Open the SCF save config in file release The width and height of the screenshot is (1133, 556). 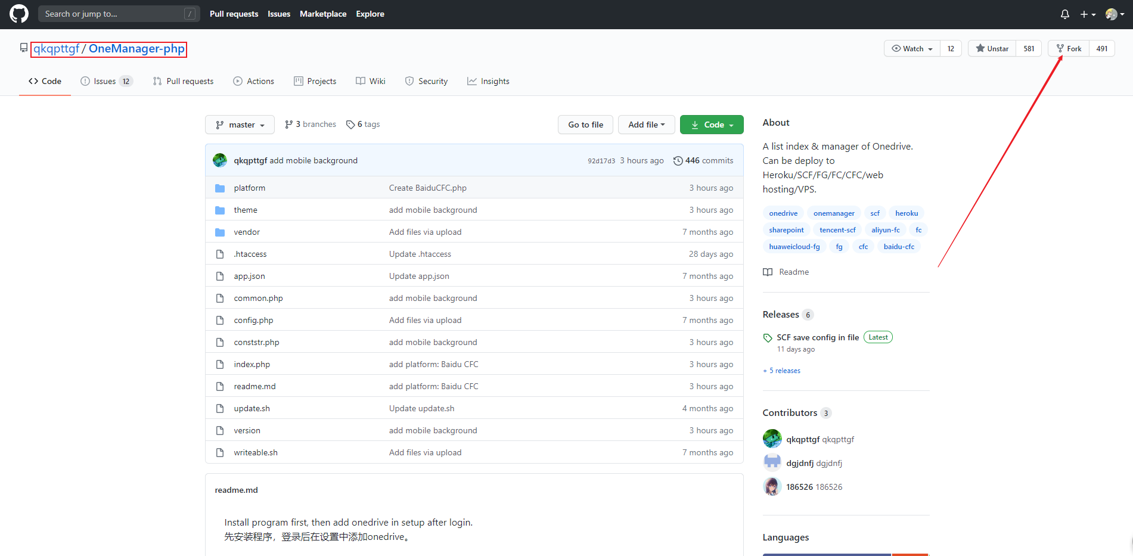pos(818,337)
